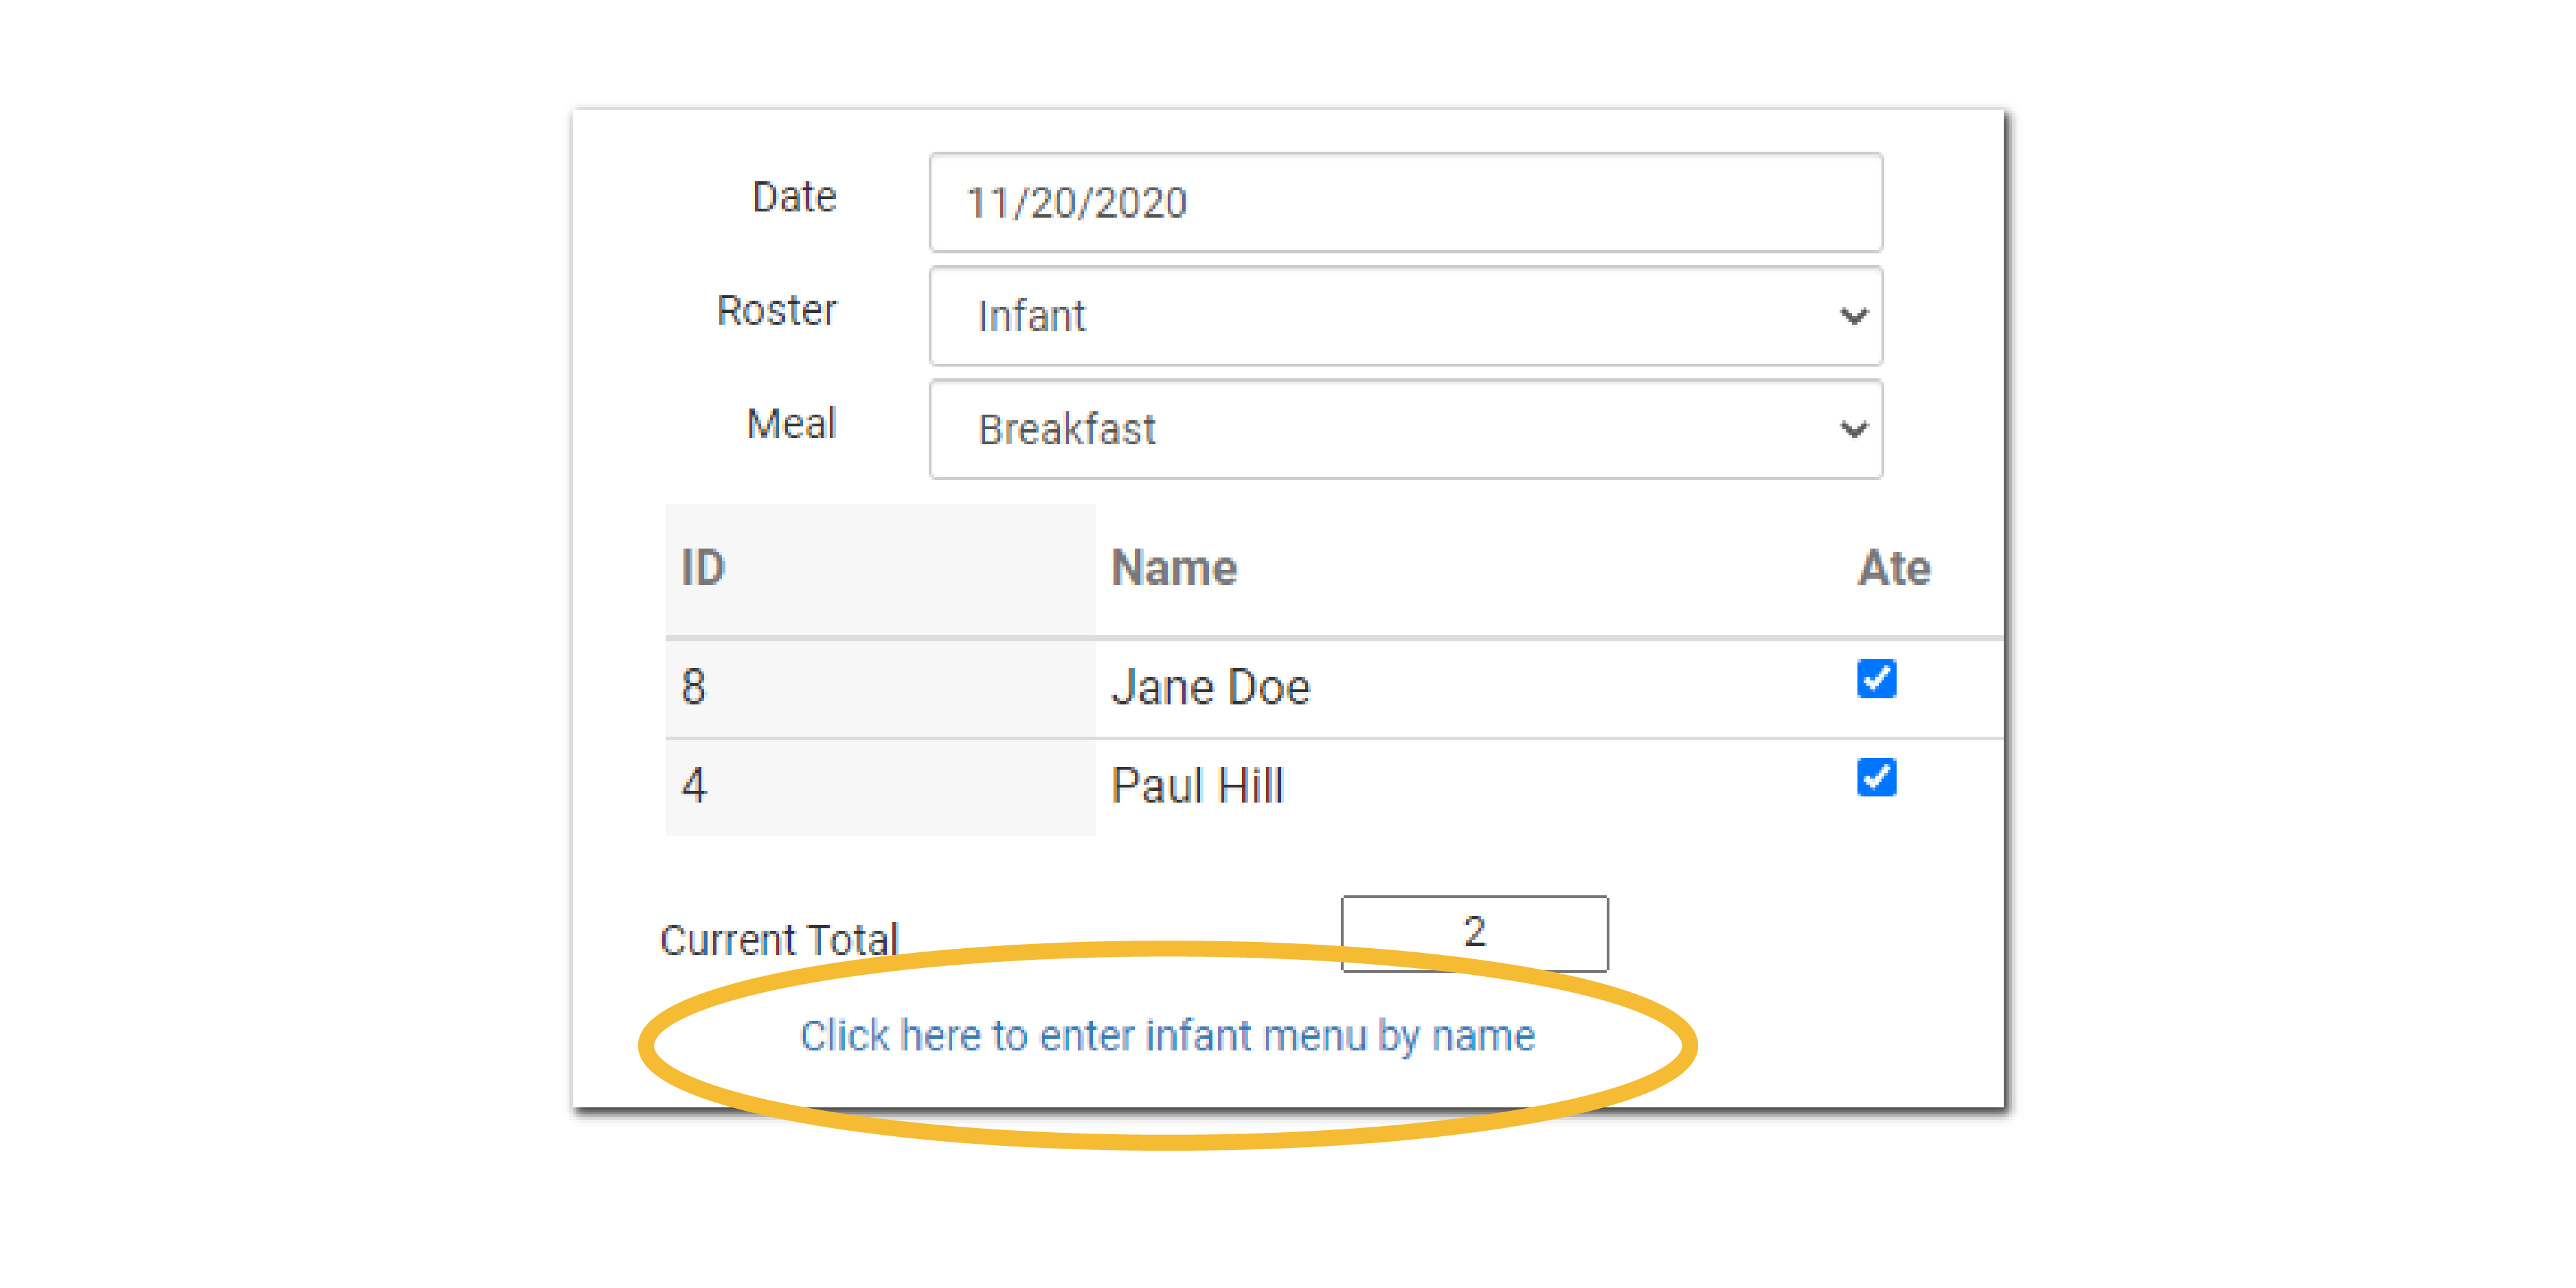Select the Jane Doe name cell
The width and height of the screenshot is (2576, 1288).
(1210, 687)
